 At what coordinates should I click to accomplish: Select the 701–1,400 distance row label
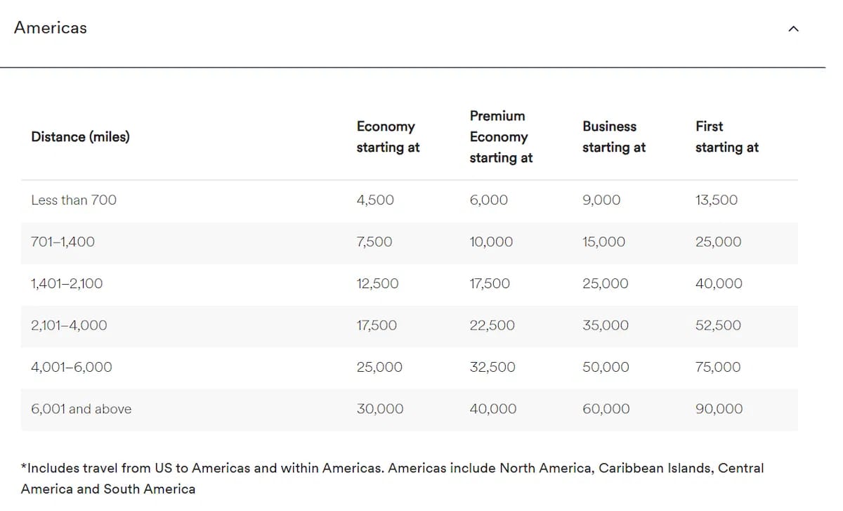click(63, 242)
